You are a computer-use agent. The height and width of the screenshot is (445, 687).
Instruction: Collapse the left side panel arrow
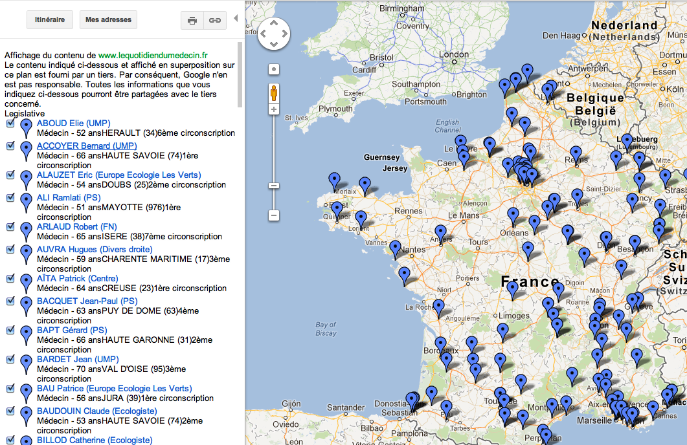(236, 18)
